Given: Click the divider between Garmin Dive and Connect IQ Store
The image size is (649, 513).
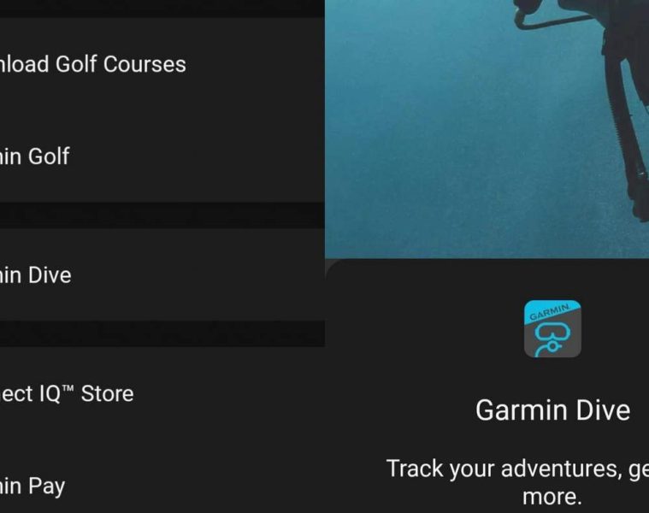Looking at the screenshot, I should [x=162, y=333].
